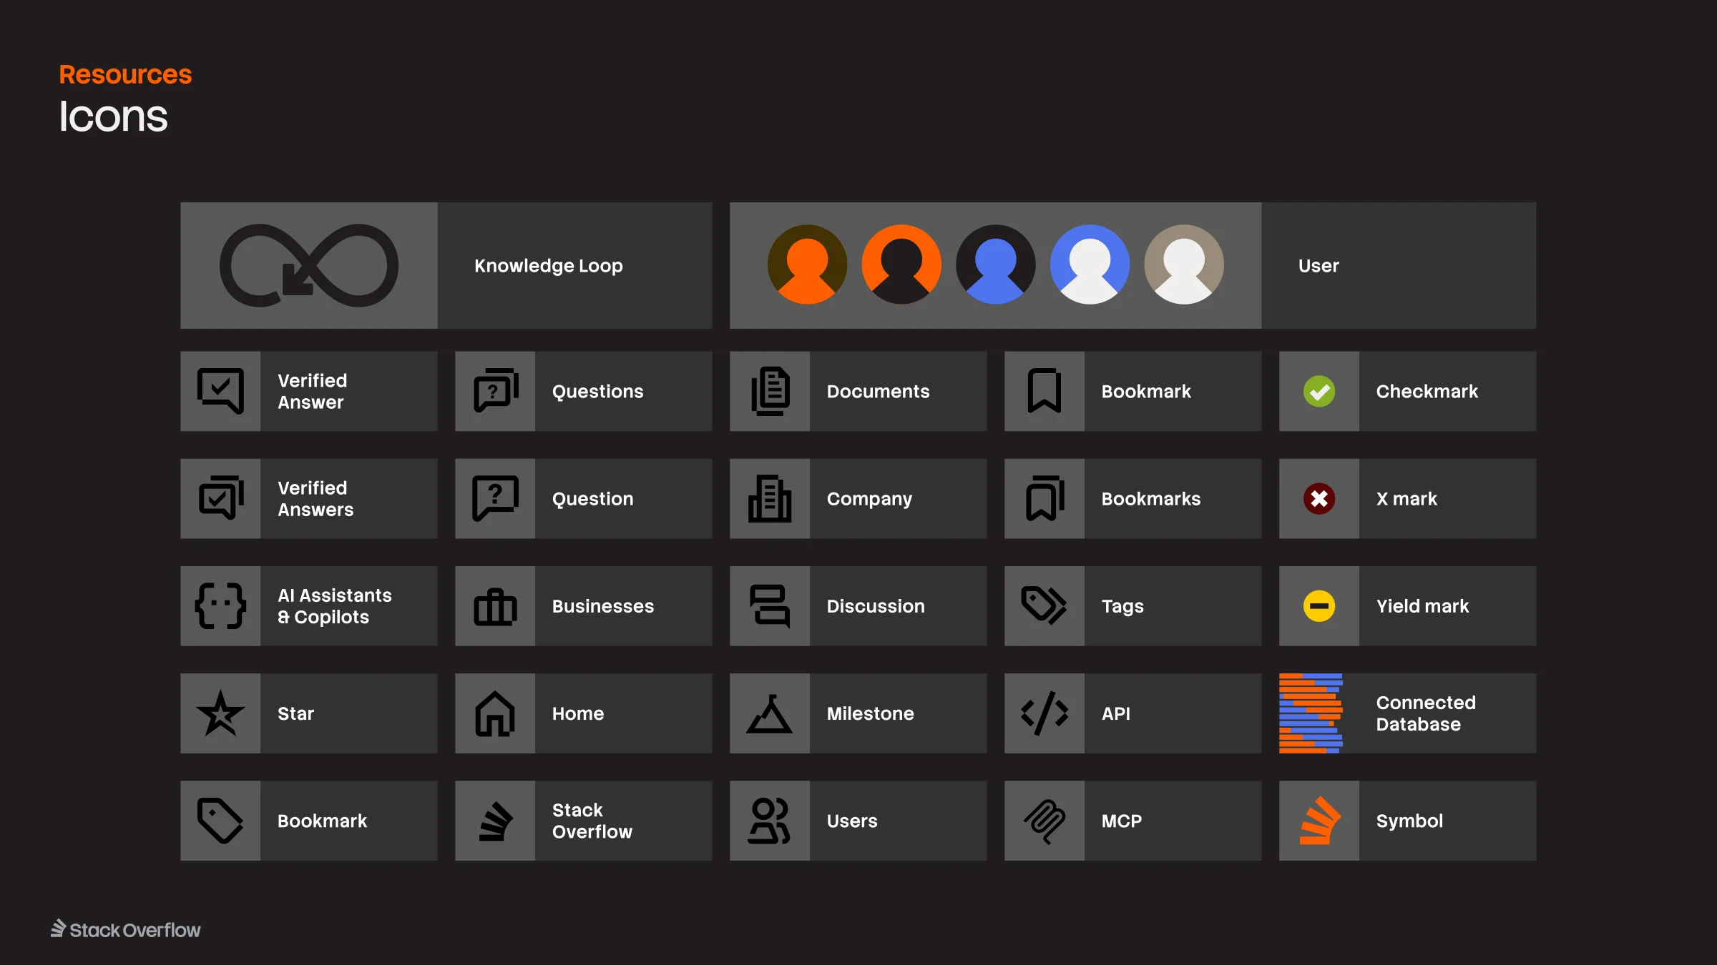Select the Home house icon
1717x965 pixels.
(495, 713)
